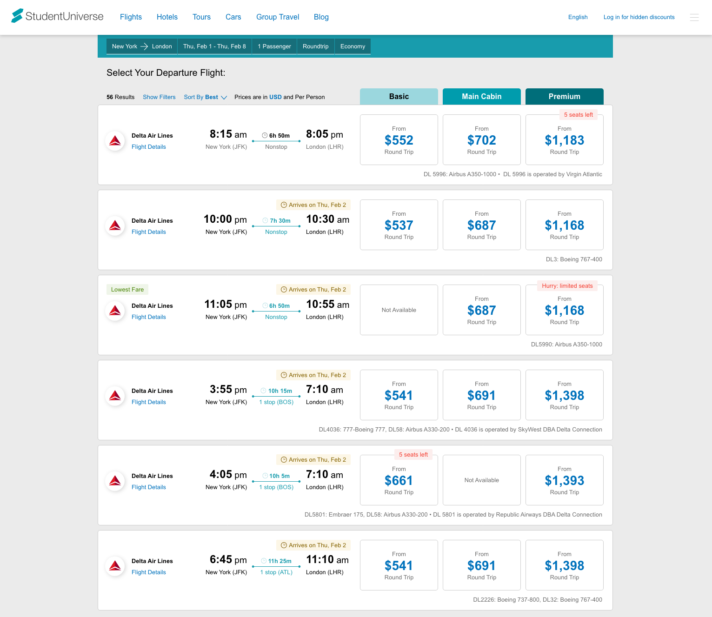Edit the New York to London route
The image size is (712, 617).
pos(142,46)
